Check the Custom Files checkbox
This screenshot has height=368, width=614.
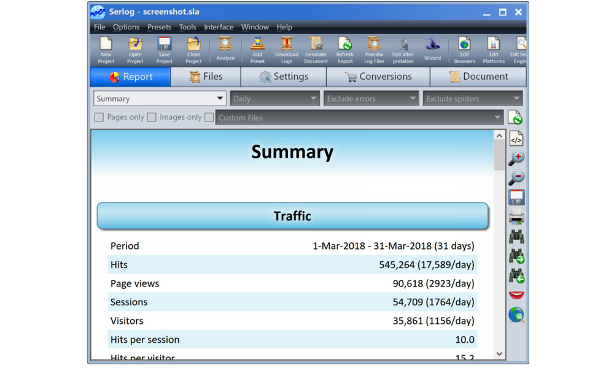tap(209, 117)
